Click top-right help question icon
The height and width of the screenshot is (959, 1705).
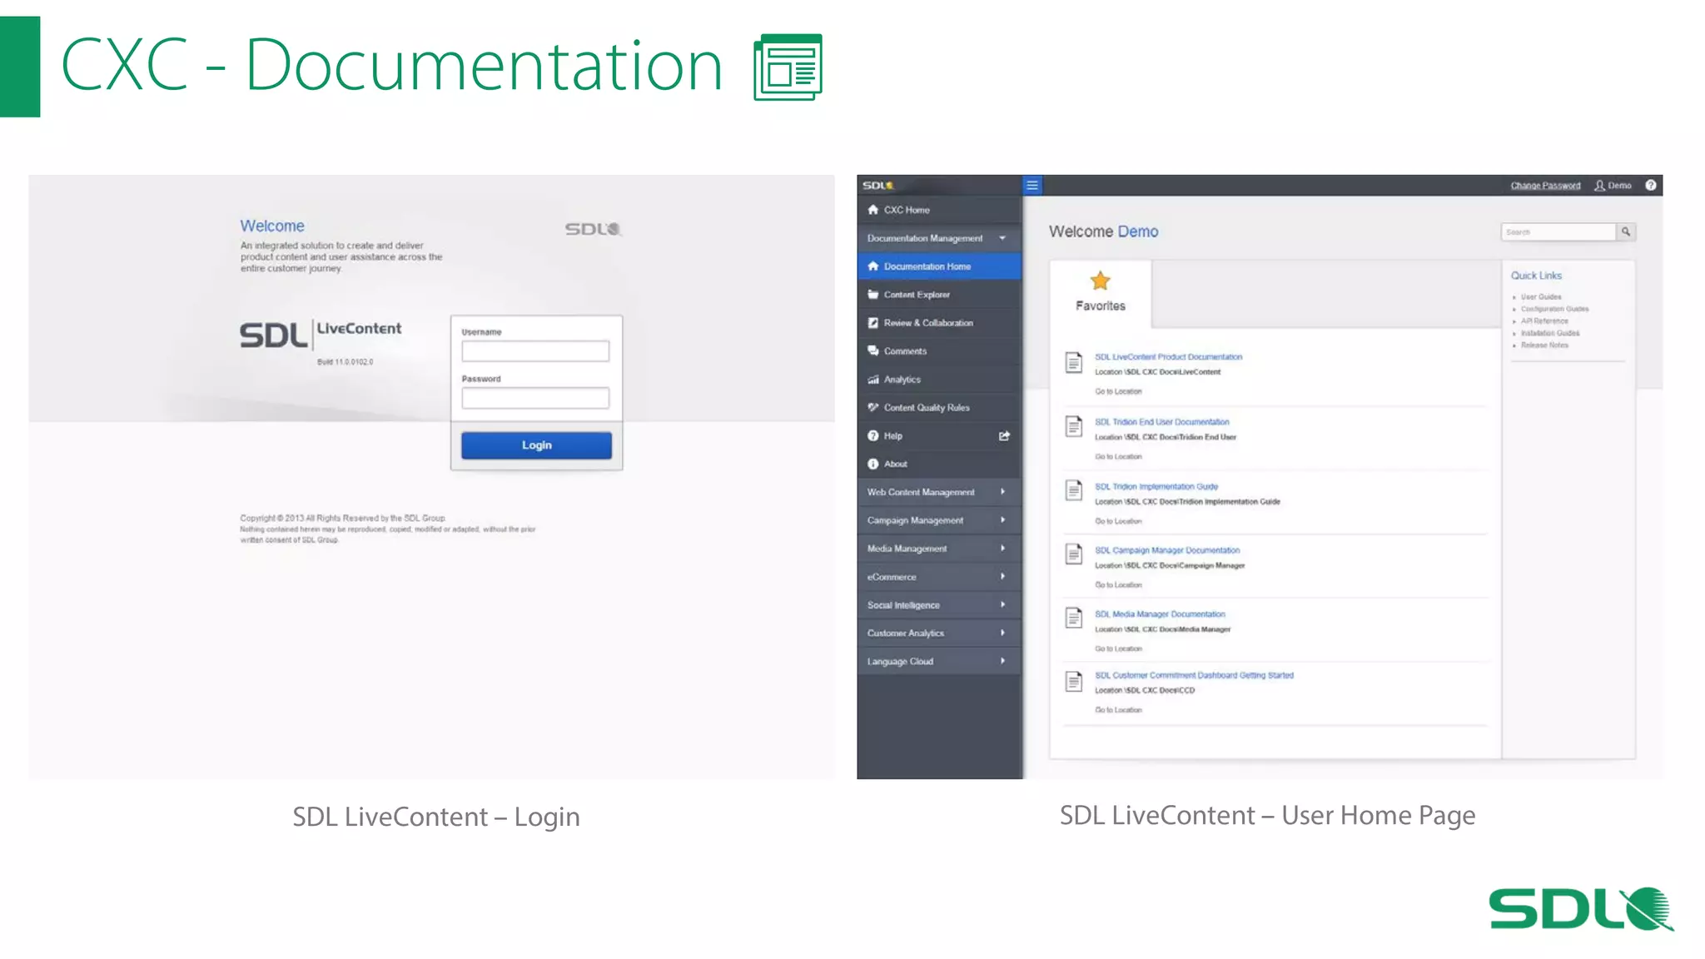pos(1650,186)
